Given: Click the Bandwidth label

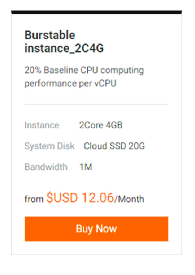Looking at the screenshot, I should tap(46, 167).
